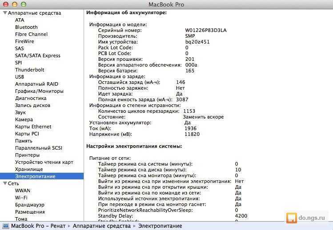333x230 pixels.
Task: Click the Заменить вскоре condition value
Action: tap(203, 117)
